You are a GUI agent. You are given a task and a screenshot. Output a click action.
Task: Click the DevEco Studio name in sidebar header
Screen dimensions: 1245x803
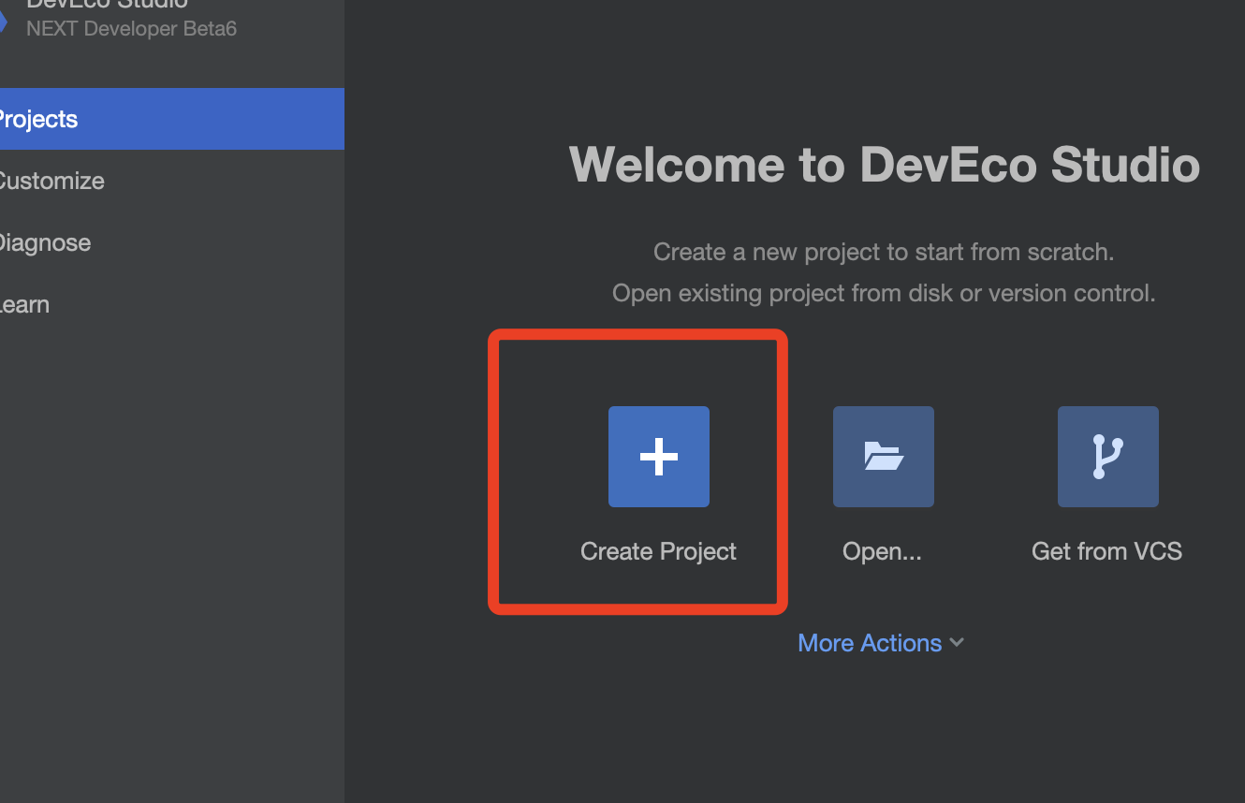tap(107, 4)
